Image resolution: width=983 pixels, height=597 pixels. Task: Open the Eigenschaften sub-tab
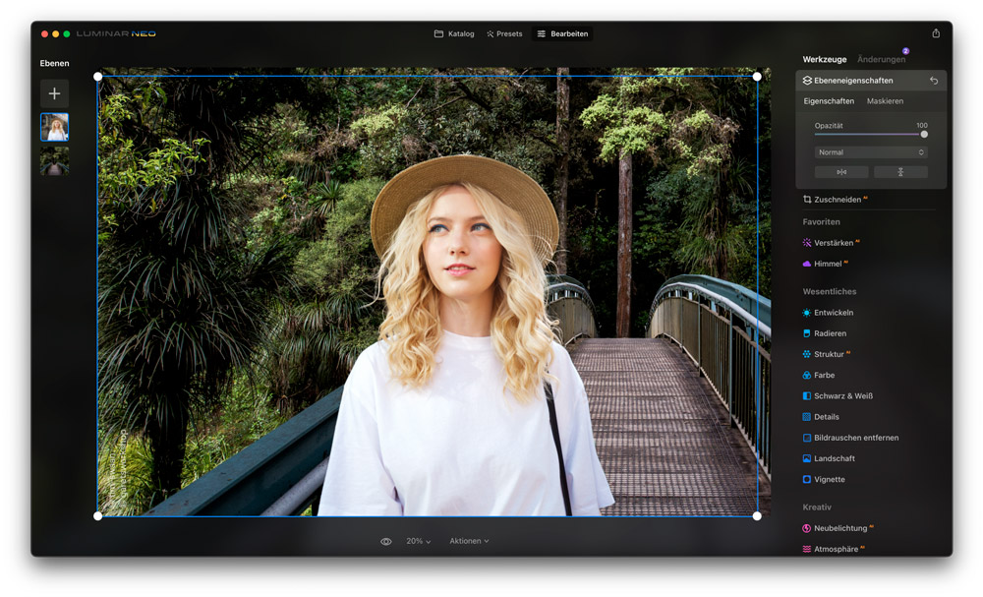829,101
